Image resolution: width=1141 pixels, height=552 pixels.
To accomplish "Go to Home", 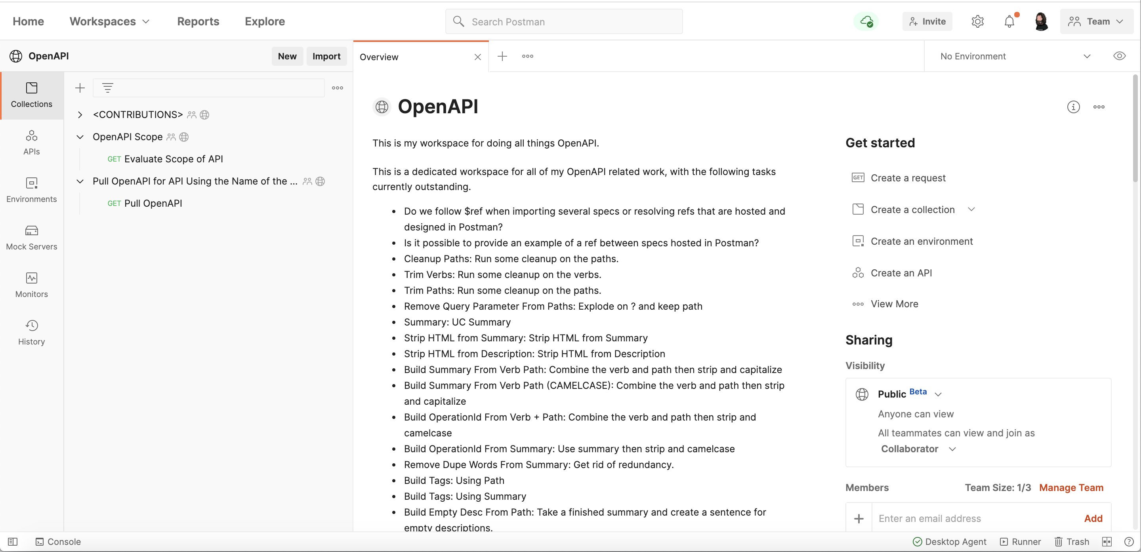I will (x=29, y=21).
